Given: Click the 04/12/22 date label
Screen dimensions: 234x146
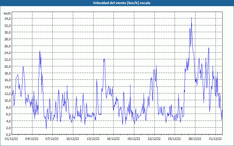Looking at the screenshot, I should 32,139.
